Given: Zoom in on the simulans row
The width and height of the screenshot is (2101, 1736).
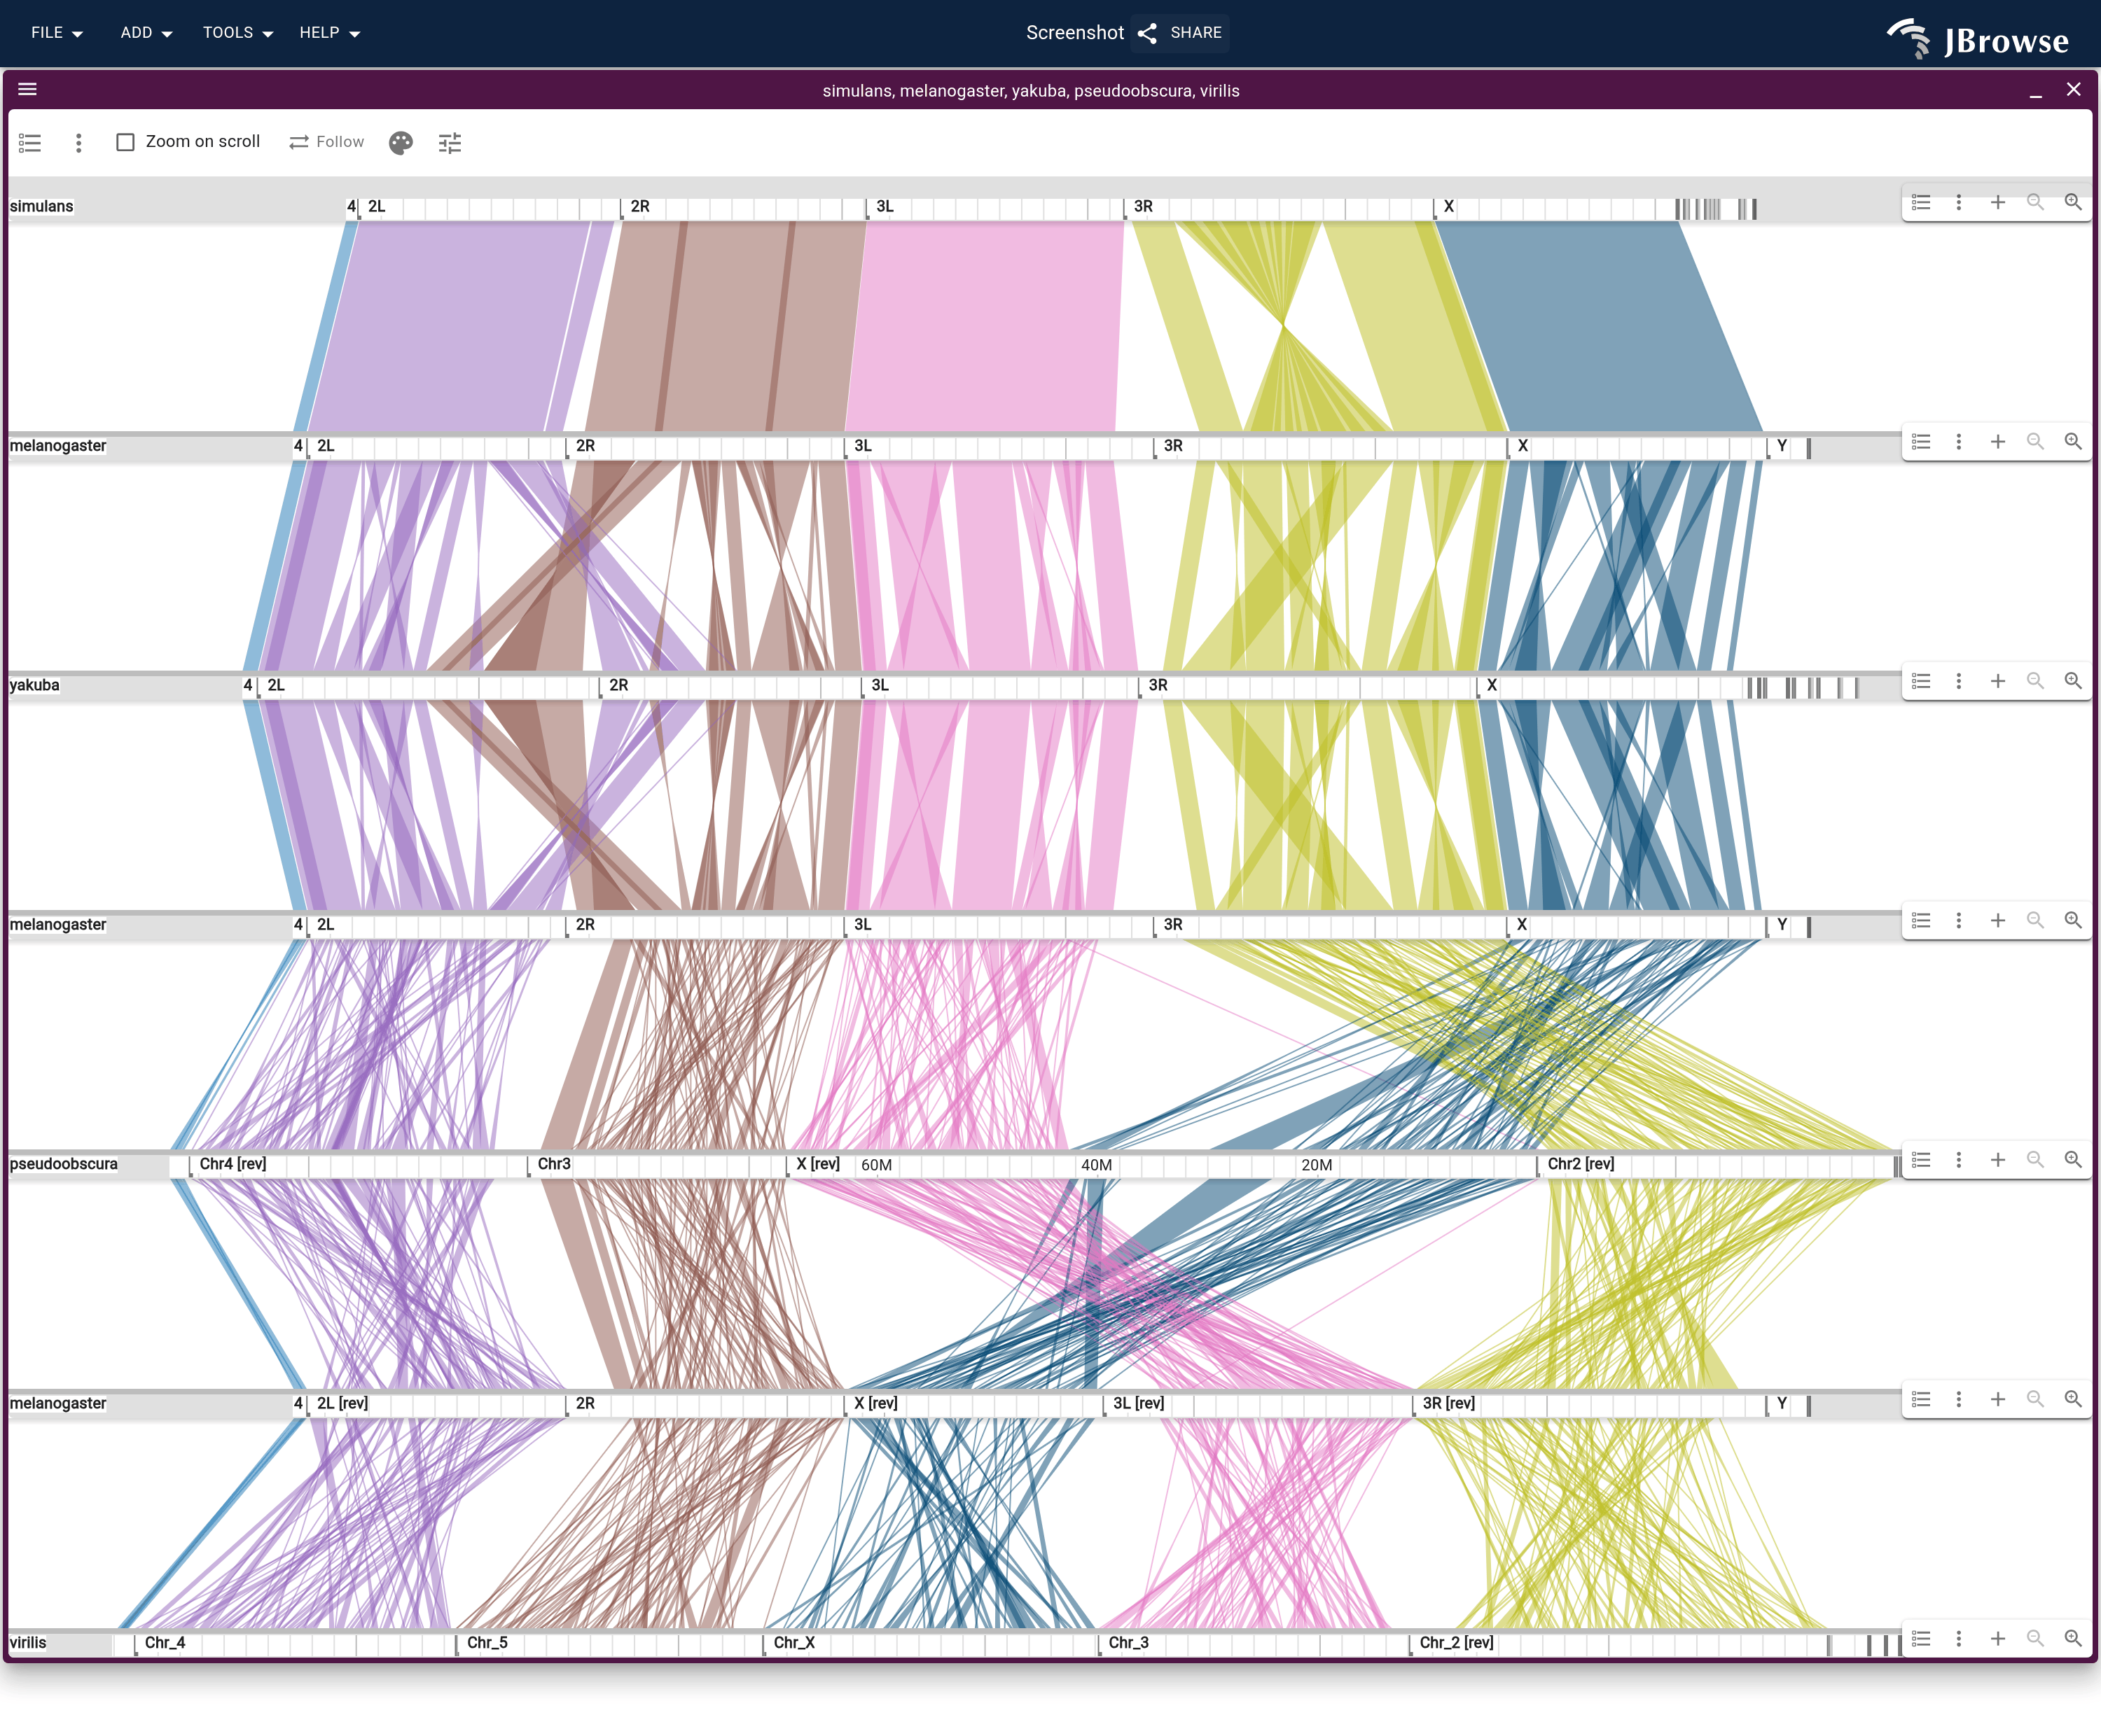Looking at the screenshot, I should tap(2073, 203).
